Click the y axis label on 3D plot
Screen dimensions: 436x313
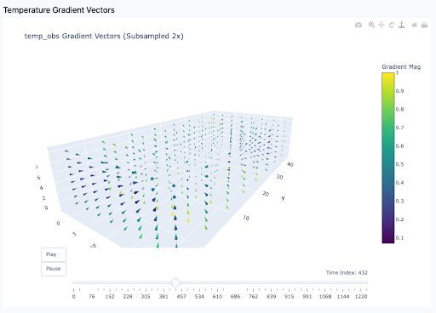tap(283, 198)
